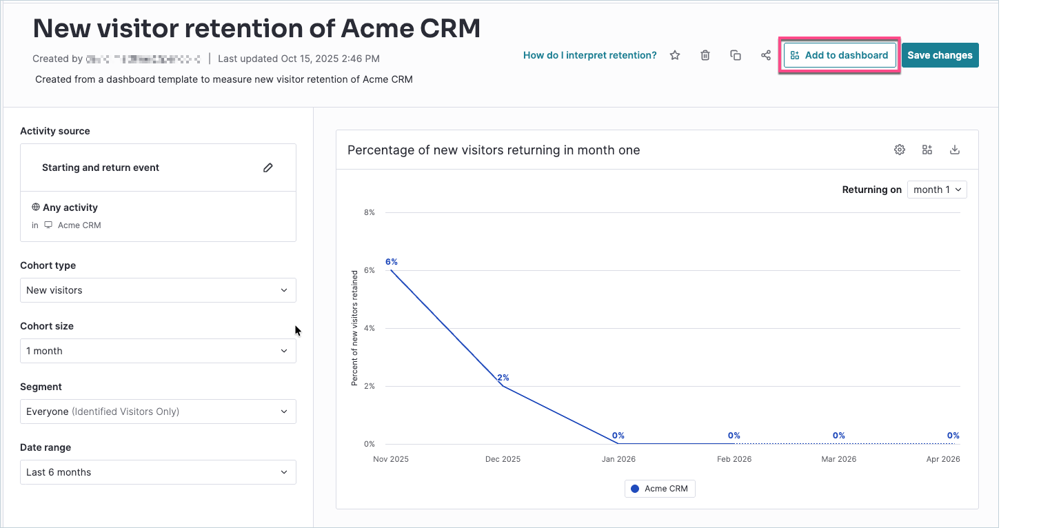
Task: Open the Segment Everyone dropdown
Action: [x=158, y=412]
